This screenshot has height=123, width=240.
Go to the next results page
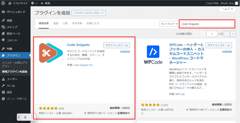(226, 34)
